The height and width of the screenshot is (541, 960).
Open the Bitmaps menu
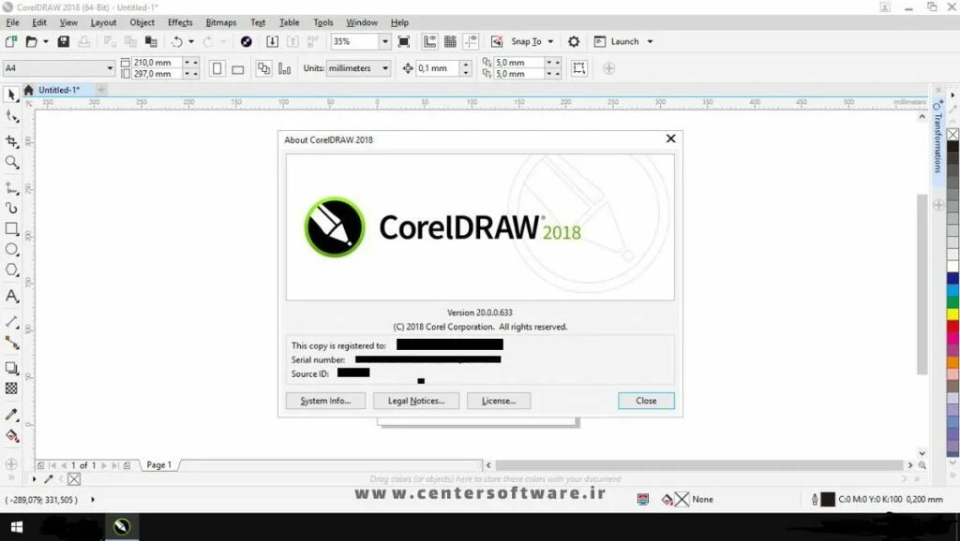[221, 22]
